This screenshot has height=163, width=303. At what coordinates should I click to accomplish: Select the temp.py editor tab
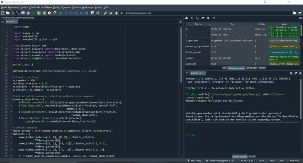coord(11,22)
